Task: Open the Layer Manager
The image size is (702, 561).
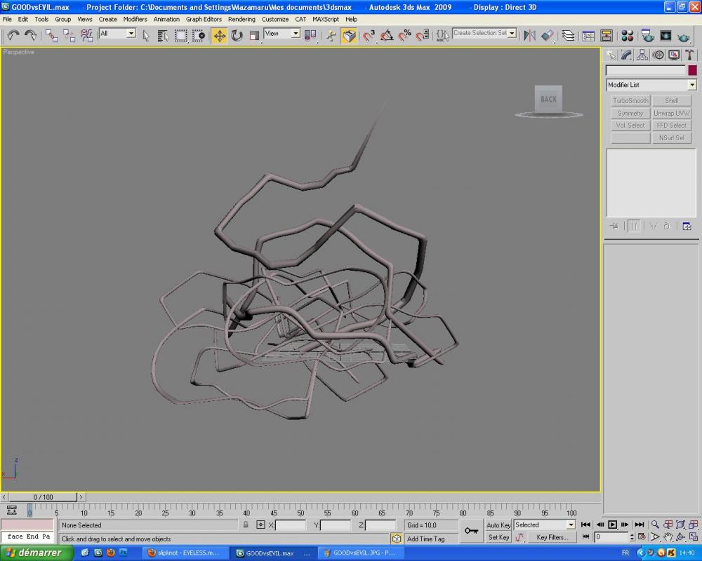Action: pos(568,35)
